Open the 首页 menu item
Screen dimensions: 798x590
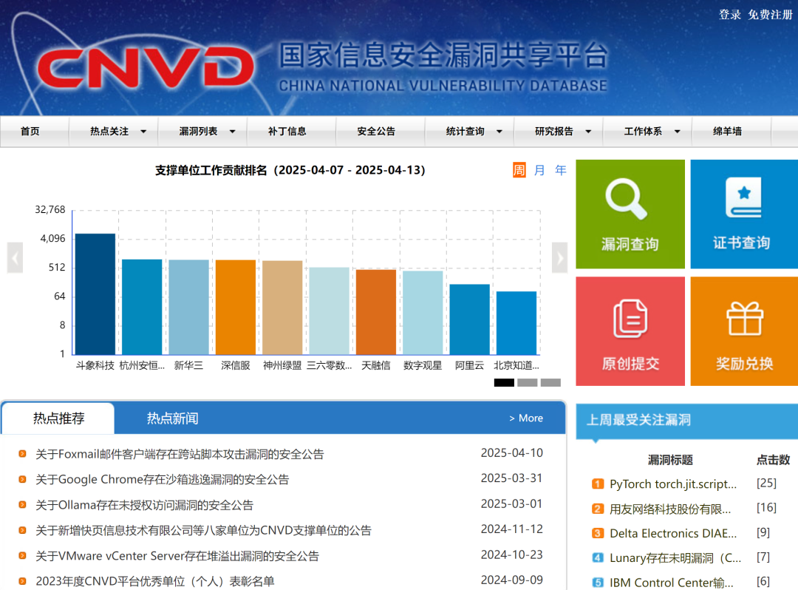click(x=30, y=131)
